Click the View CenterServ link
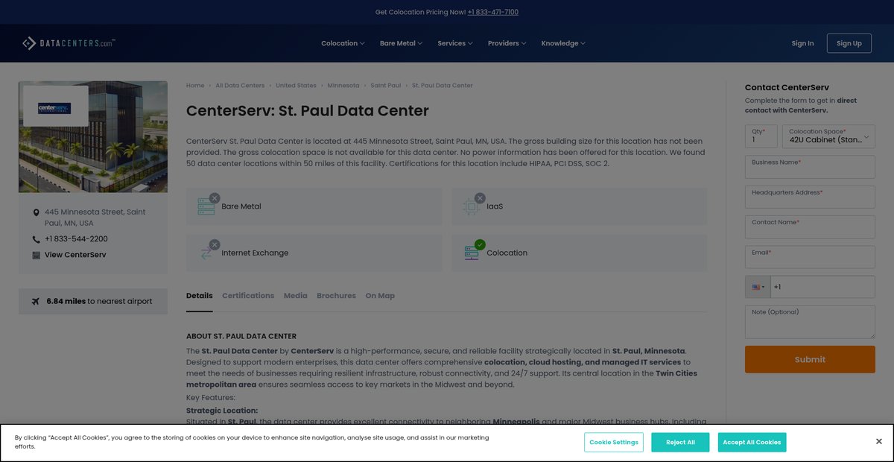 pyautogui.click(x=75, y=255)
